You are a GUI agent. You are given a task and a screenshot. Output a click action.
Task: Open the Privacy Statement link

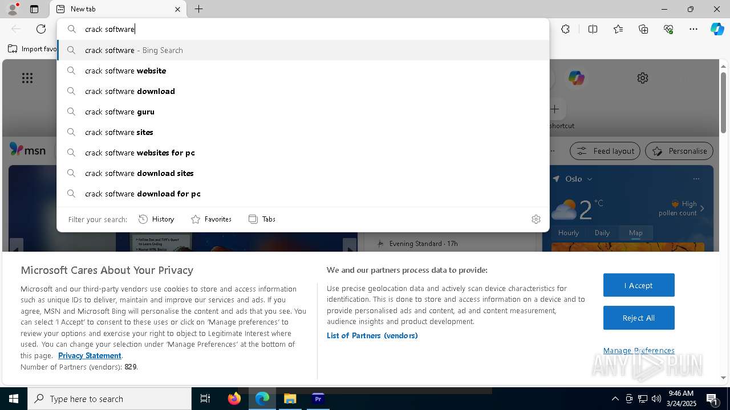click(x=90, y=355)
